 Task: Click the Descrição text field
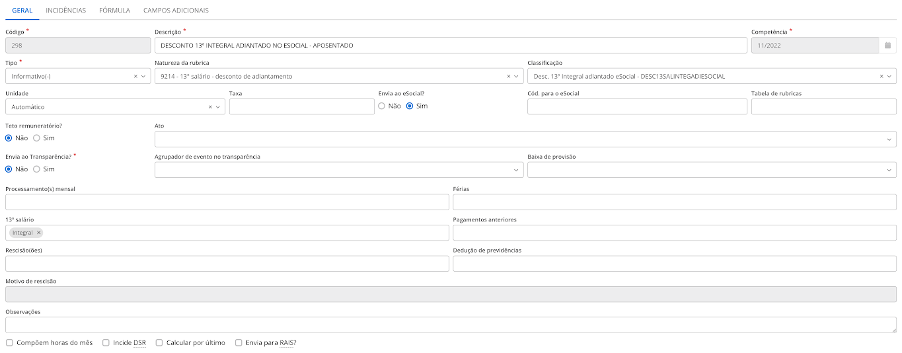point(451,46)
